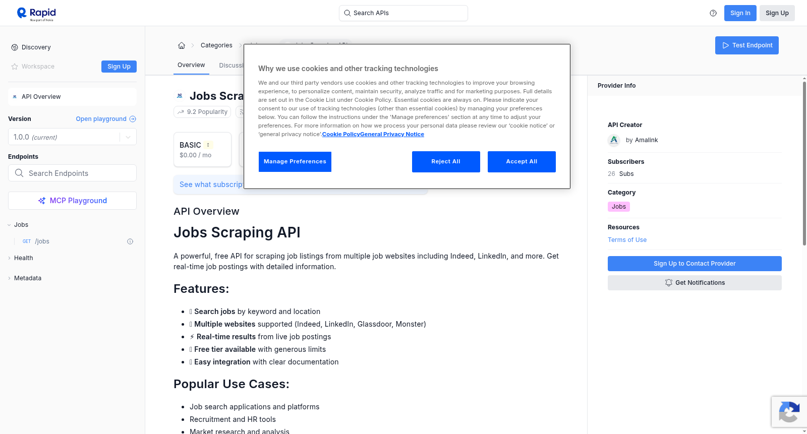Click Sign Up to Contact Provider

(x=695, y=264)
